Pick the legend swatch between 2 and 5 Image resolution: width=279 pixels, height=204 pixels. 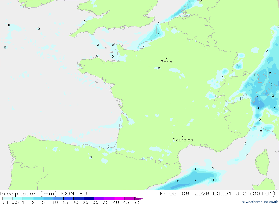38,198
